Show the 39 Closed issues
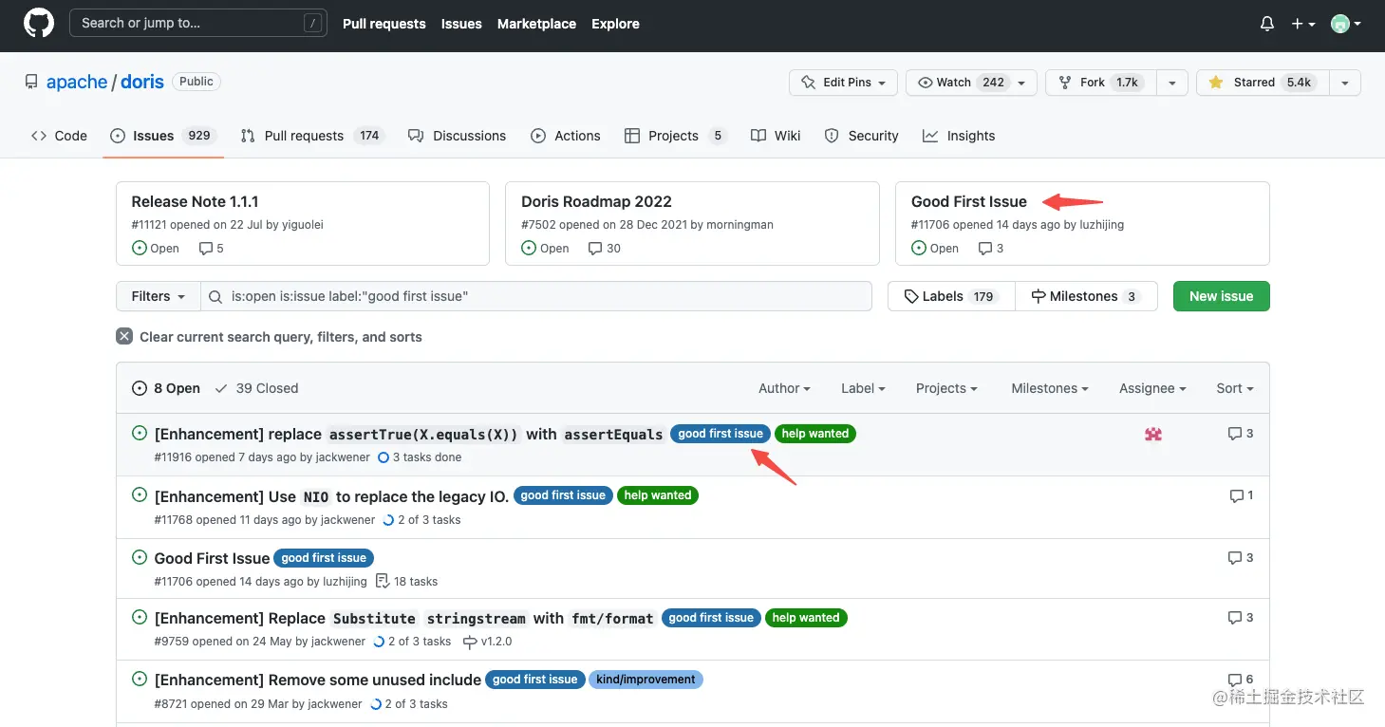 (256, 388)
